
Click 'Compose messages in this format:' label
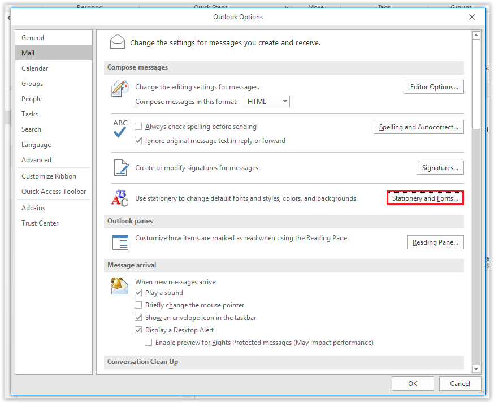(x=186, y=102)
